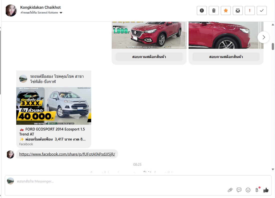Click the page avatar beside the reply box

point(10,181)
